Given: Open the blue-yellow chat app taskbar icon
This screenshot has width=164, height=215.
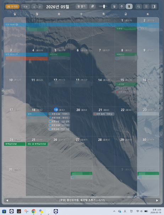Looking at the screenshot, I should click(x=41, y=211).
